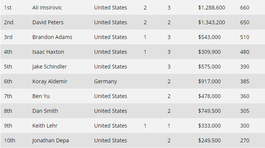Click the player name Ali Imsirovic

(x=47, y=8)
